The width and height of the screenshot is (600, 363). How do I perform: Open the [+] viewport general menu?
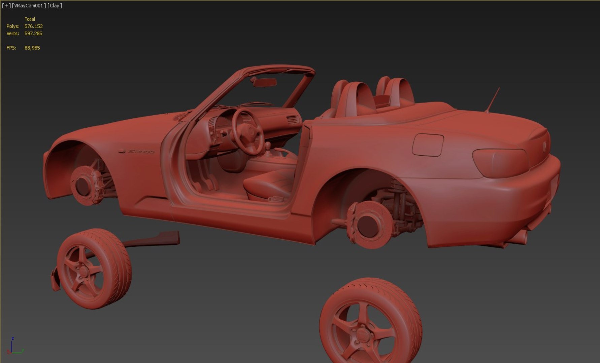pyautogui.click(x=6, y=6)
